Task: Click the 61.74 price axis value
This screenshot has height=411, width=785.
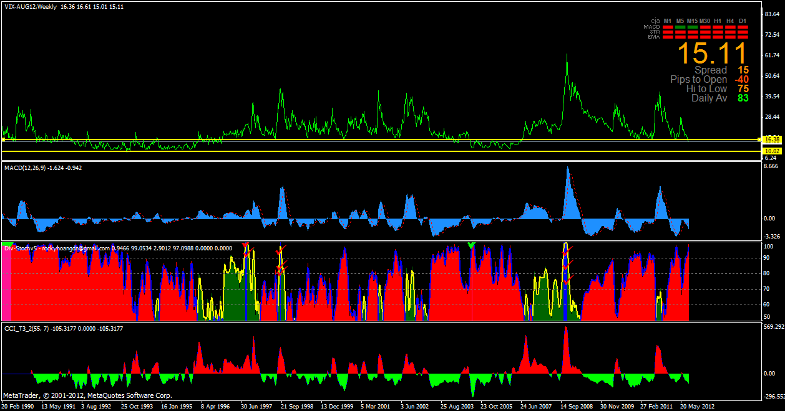Action: [x=772, y=55]
